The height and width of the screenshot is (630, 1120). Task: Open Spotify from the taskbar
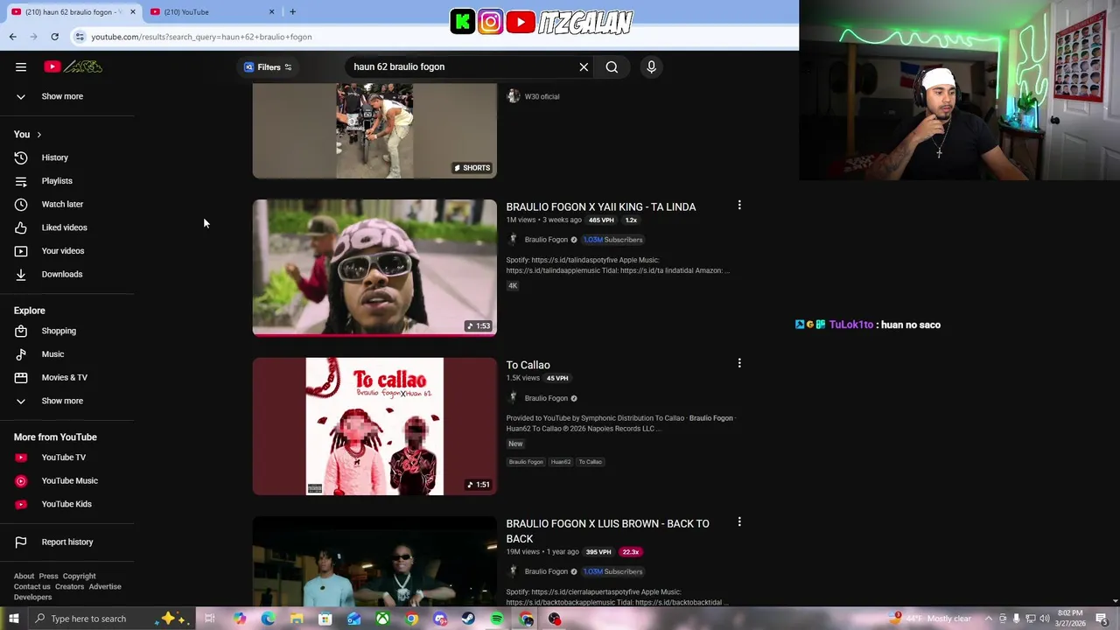pos(496,619)
